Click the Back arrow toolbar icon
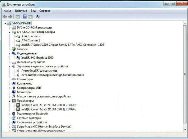 coord(5,16)
